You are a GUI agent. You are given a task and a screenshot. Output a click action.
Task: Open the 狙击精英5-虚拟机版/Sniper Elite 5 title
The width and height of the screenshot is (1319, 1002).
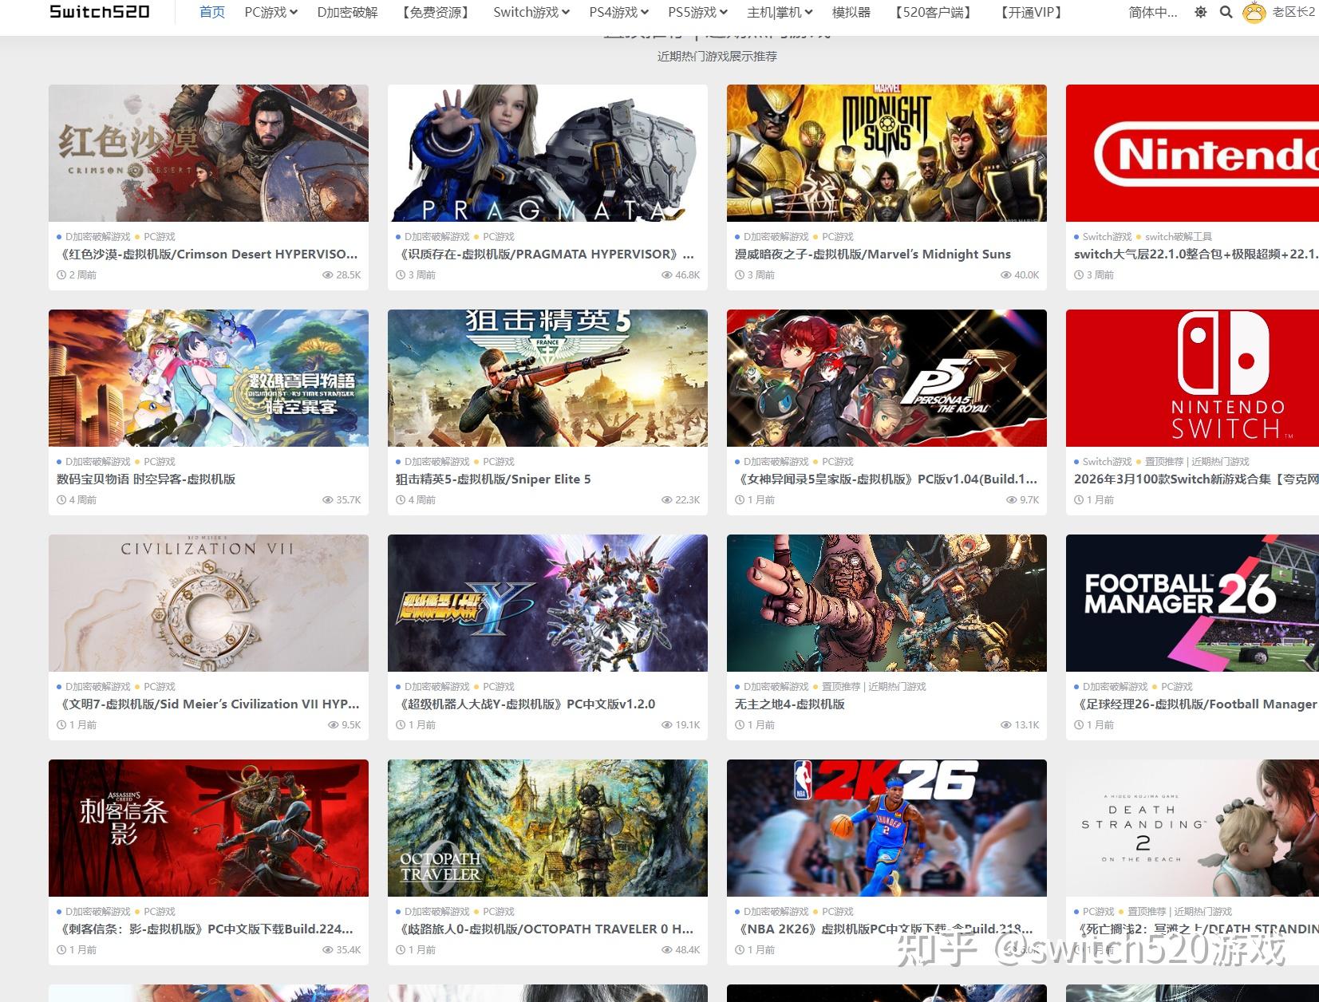tap(493, 479)
